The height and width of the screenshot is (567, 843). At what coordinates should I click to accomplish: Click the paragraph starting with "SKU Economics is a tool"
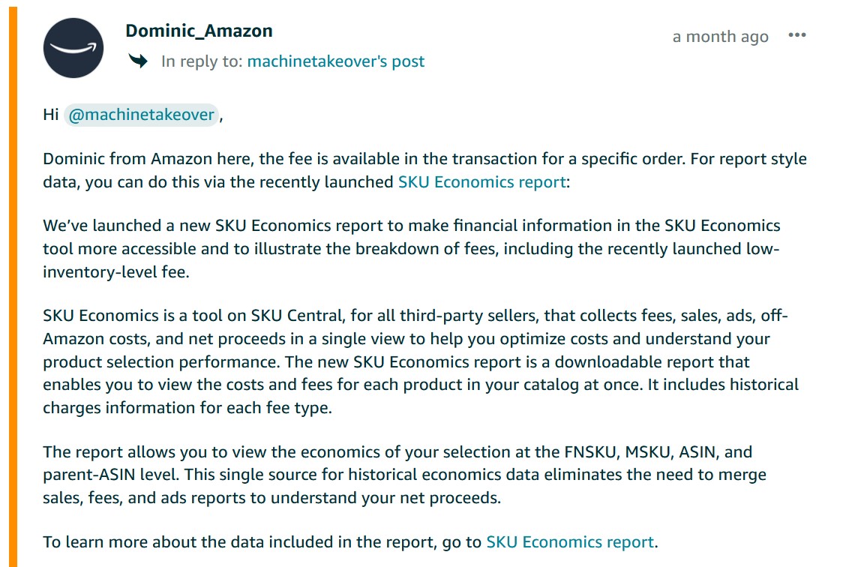421,361
